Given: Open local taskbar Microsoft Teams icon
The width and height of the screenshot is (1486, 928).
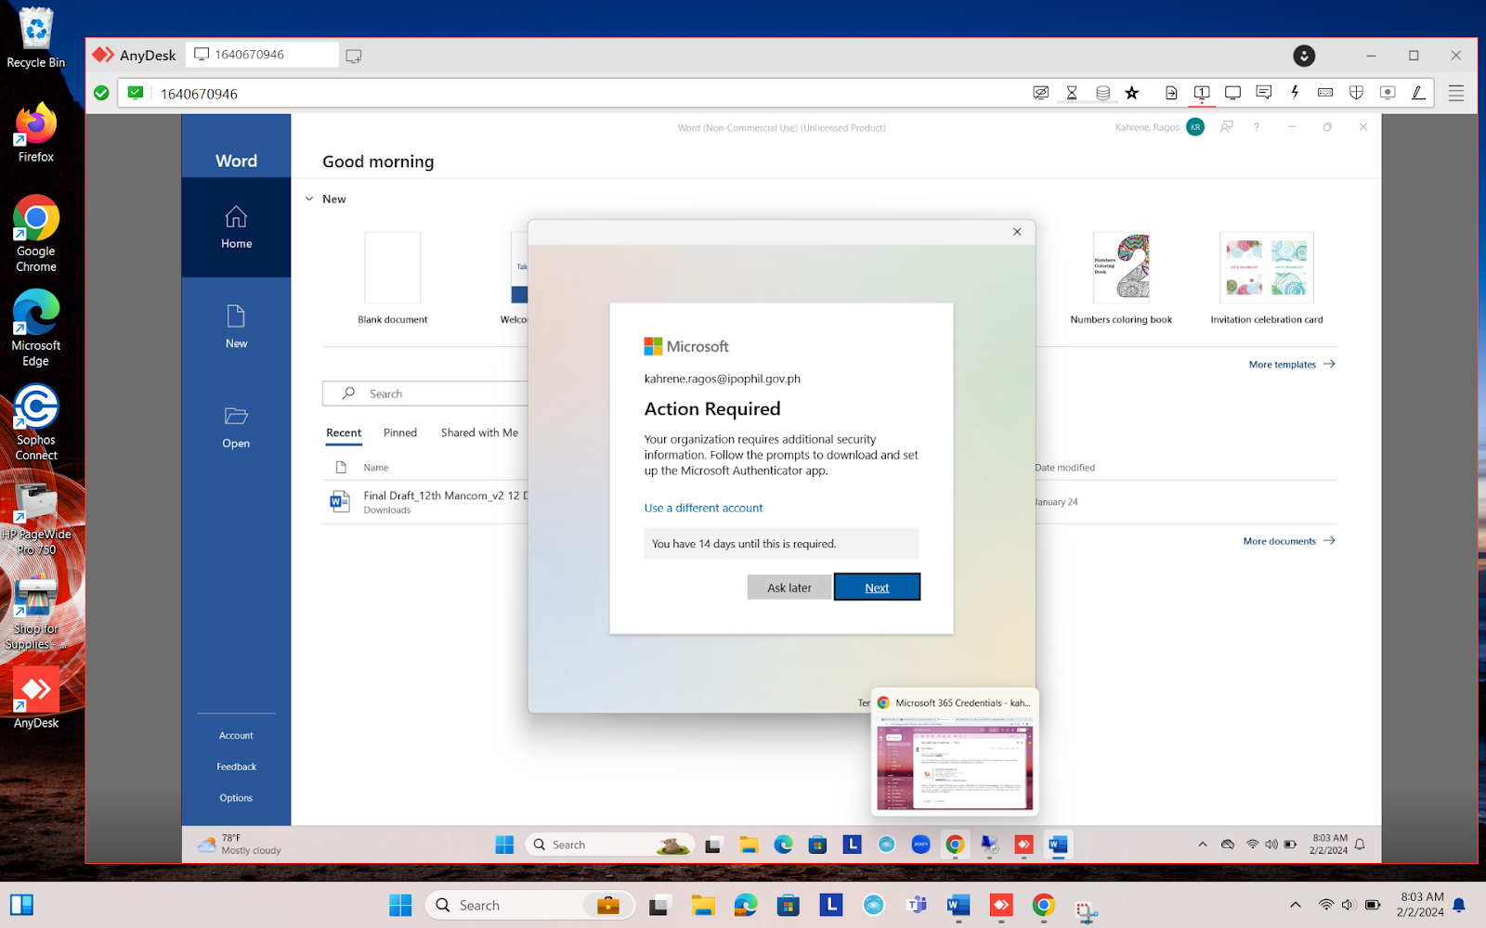Looking at the screenshot, I should pyautogui.click(x=916, y=905).
